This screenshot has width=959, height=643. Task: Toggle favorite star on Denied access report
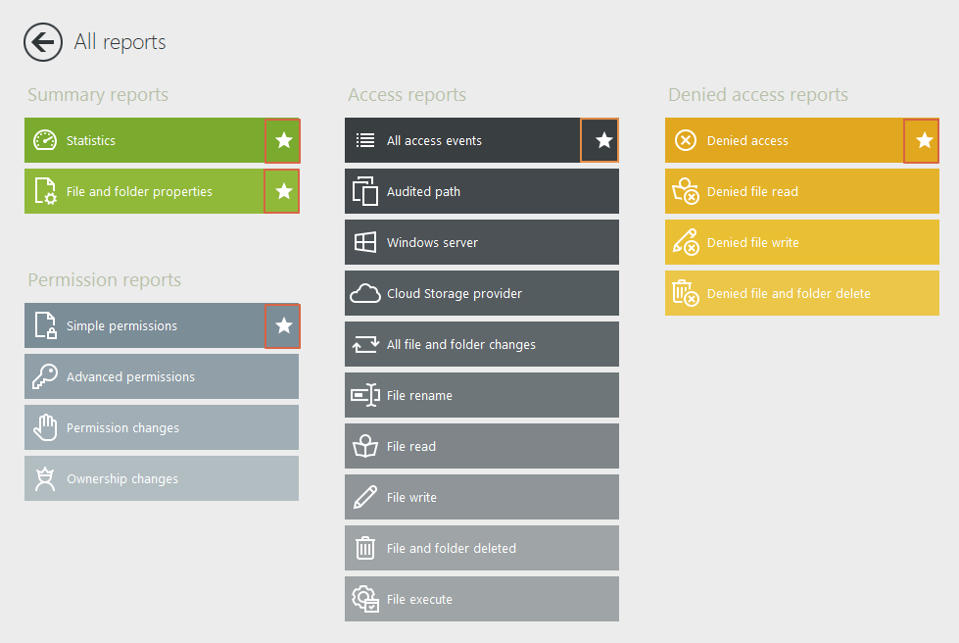(924, 141)
